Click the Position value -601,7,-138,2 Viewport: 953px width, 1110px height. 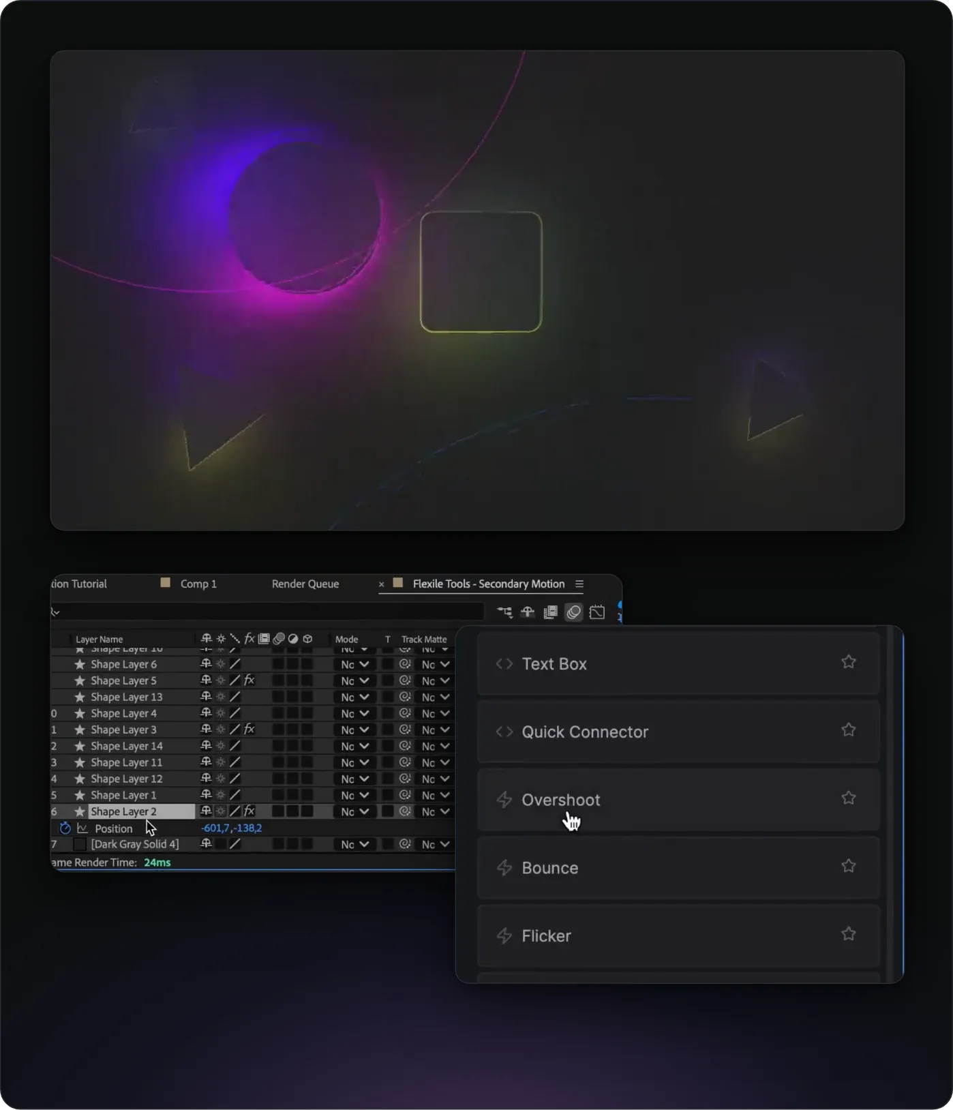point(231,828)
